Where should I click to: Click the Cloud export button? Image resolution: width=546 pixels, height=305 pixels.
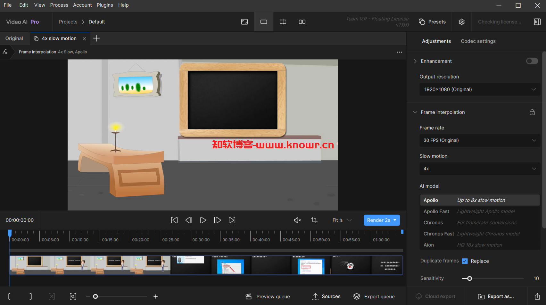click(435, 296)
